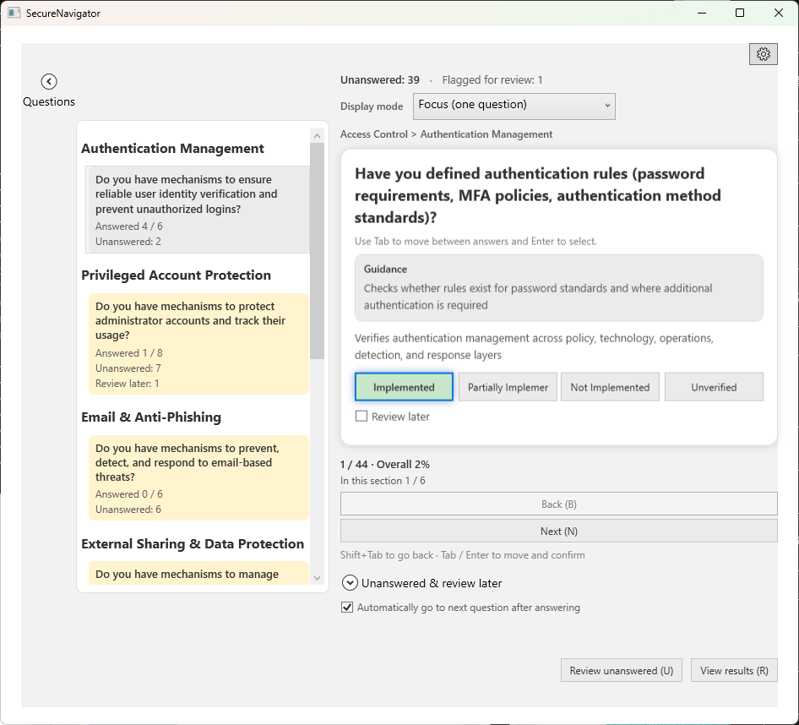Screen dimensions: 799x725
Task: Choose the Partially Implemented answer
Action: coord(508,387)
